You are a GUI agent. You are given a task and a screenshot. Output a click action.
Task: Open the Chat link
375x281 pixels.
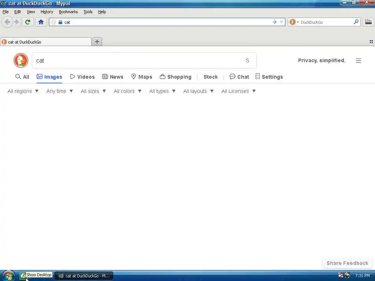240,77
